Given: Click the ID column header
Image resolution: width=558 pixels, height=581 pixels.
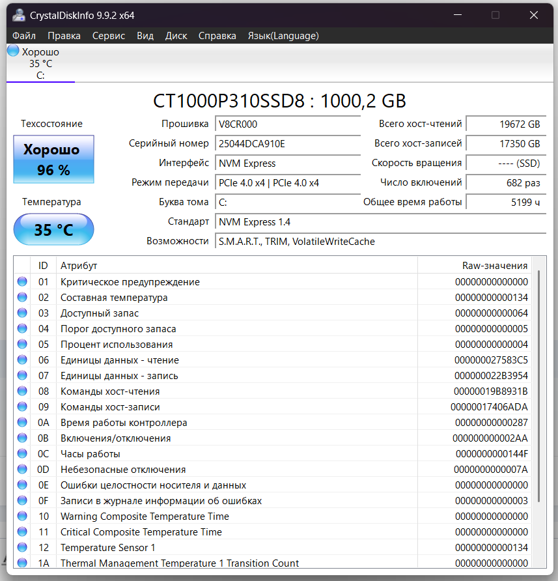Looking at the screenshot, I should tap(43, 266).
